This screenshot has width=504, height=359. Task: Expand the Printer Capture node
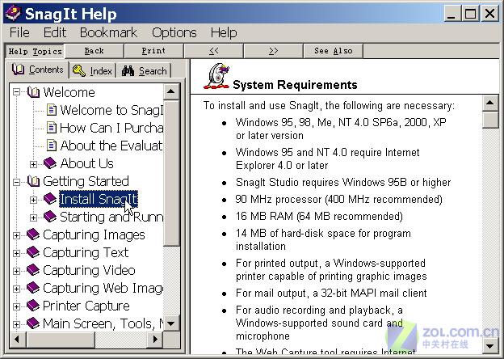(16, 306)
